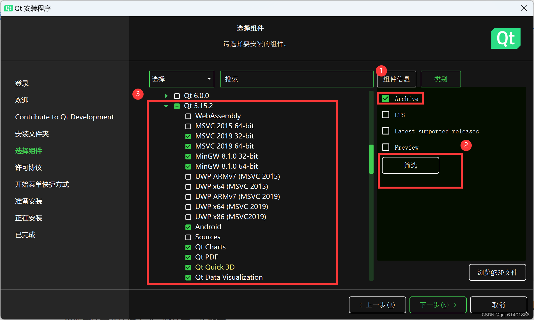Switch to the 类别 view

[441, 79]
